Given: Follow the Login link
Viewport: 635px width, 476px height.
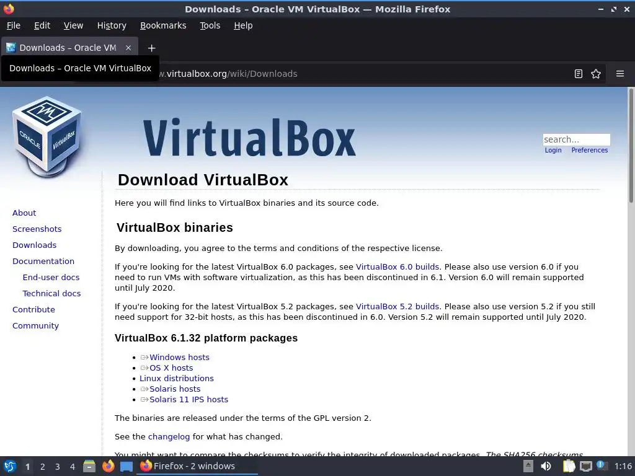Looking at the screenshot, I should coord(553,150).
